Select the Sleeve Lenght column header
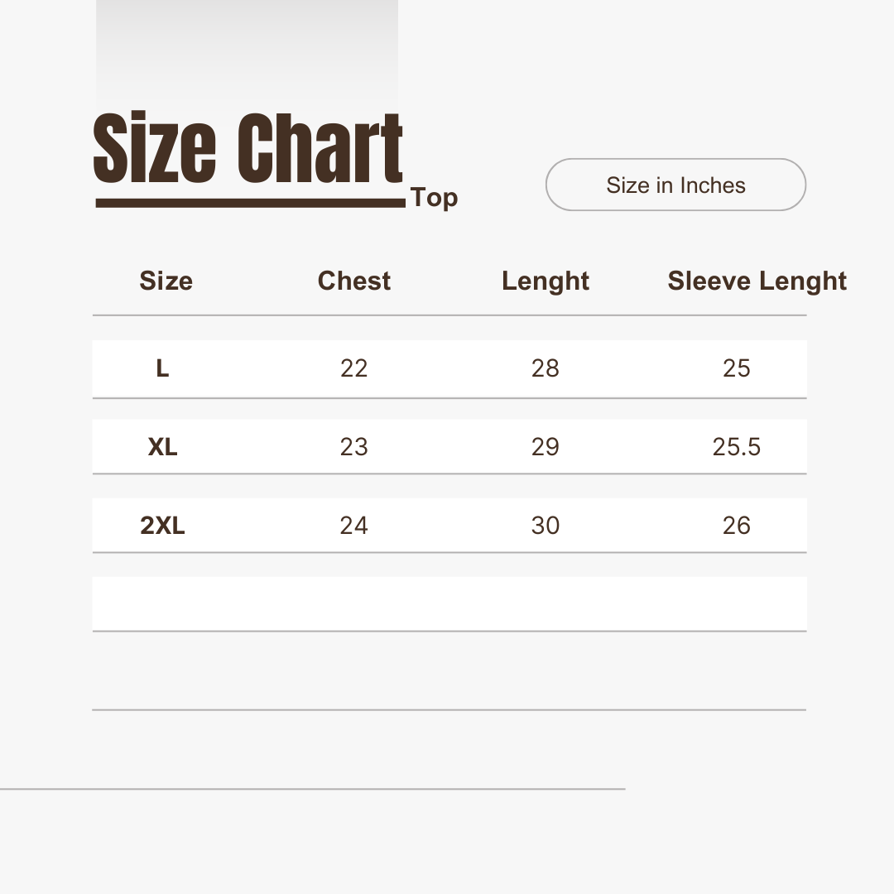The width and height of the screenshot is (894, 894). pos(757,281)
